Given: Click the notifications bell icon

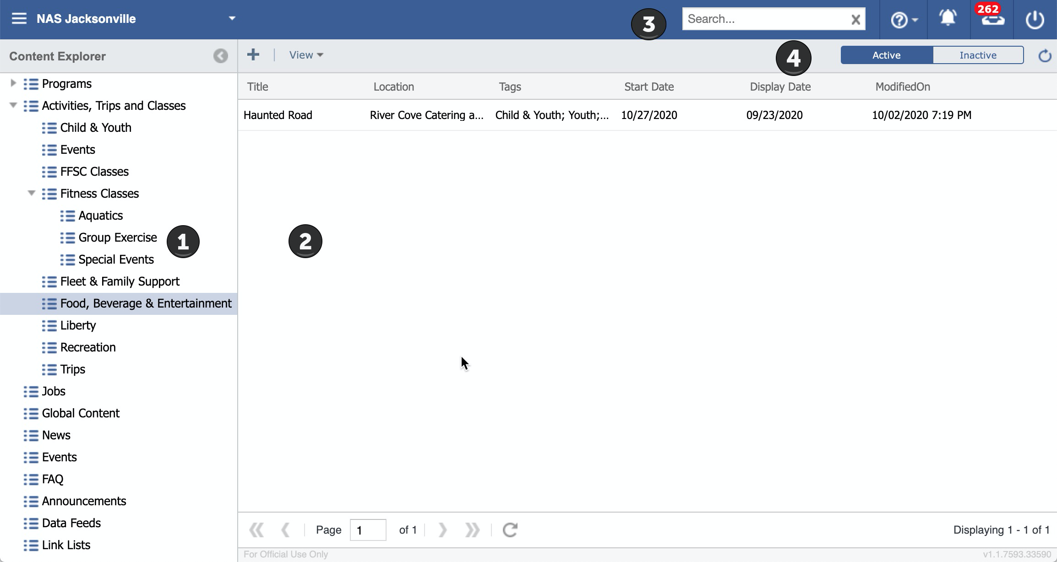Looking at the screenshot, I should click(948, 19).
